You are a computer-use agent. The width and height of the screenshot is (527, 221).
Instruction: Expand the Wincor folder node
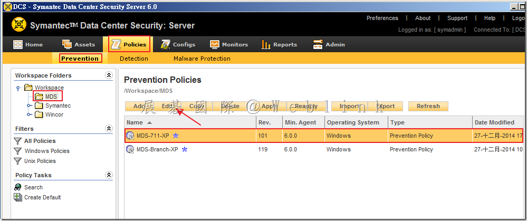(x=30, y=115)
